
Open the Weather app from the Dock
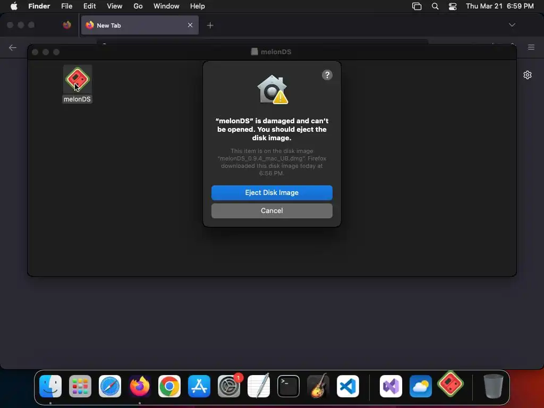pyautogui.click(x=421, y=386)
